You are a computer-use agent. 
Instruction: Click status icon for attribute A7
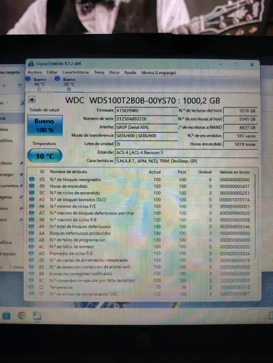tap(32, 212)
